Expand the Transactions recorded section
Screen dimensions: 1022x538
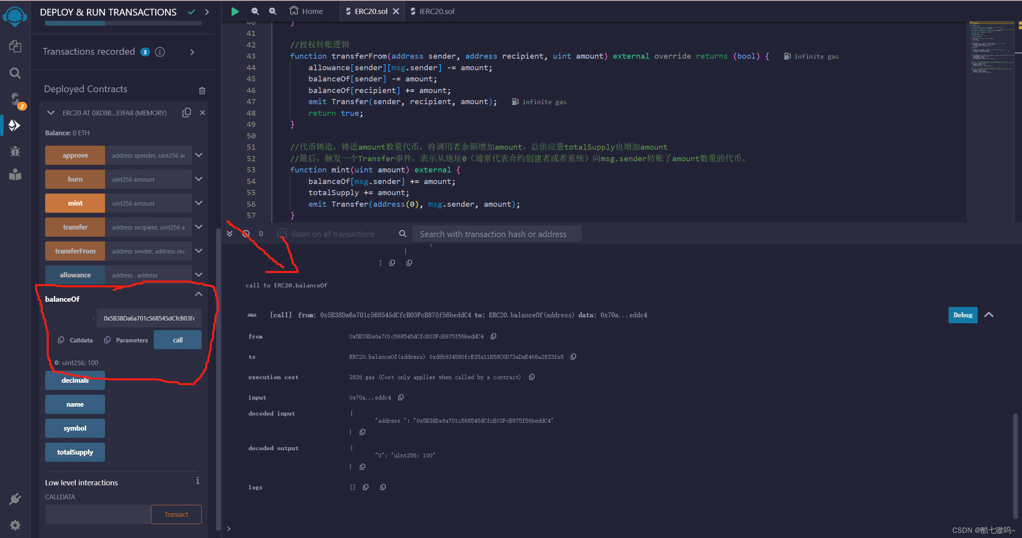click(192, 52)
